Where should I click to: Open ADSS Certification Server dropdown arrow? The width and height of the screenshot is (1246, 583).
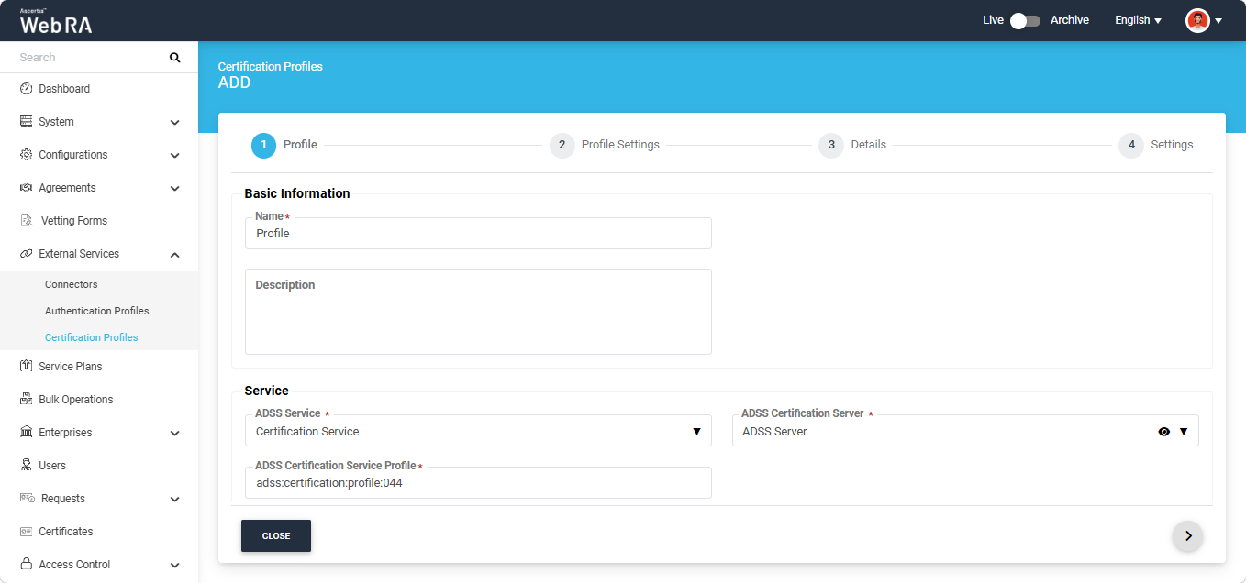[1184, 432]
